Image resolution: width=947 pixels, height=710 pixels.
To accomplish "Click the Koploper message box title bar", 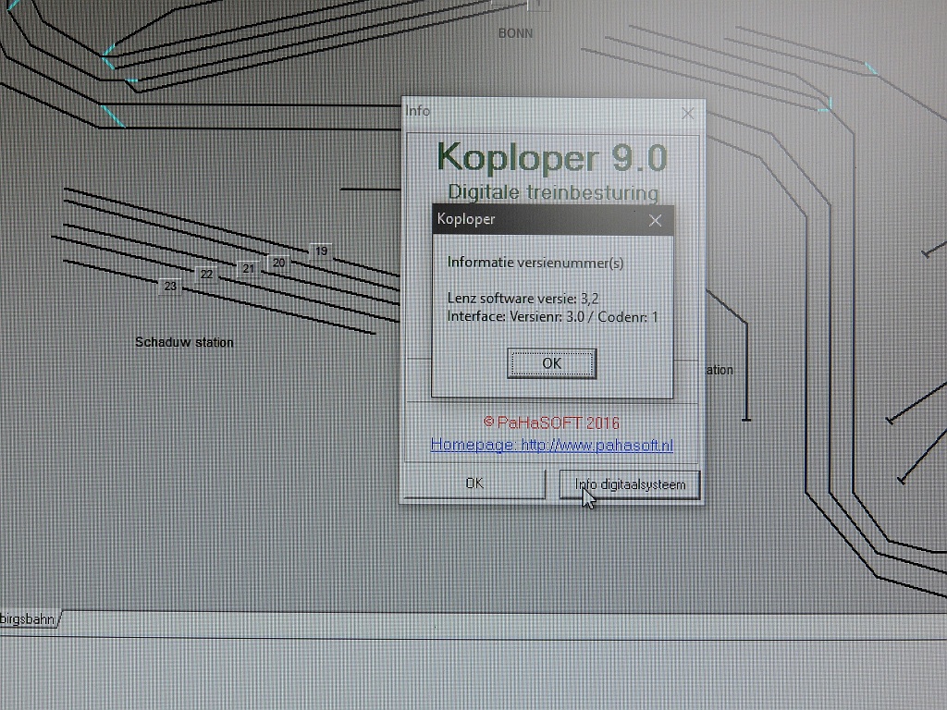I will [536, 220].
